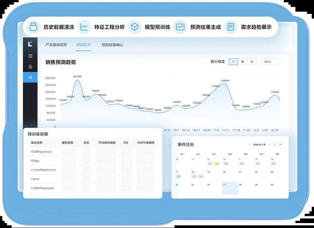
Task: Switch to the 预测结果确认 tab
Action: coord(112,45)
